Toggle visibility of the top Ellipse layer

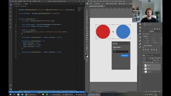point(143,65)
